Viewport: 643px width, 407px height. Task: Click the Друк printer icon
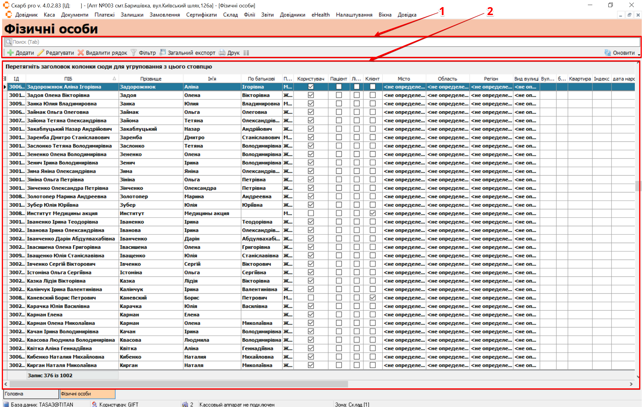(x=222, y=53)
